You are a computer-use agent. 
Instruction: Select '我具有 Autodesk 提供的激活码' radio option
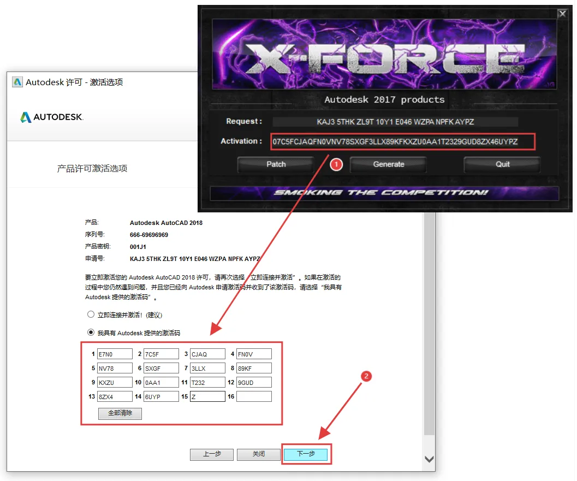(x=91, y=332)
